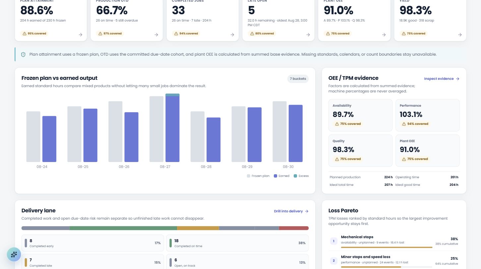Click the 95% covered warning badge
The width and height of the screenshot is (481, 269).
pos(34,33)
